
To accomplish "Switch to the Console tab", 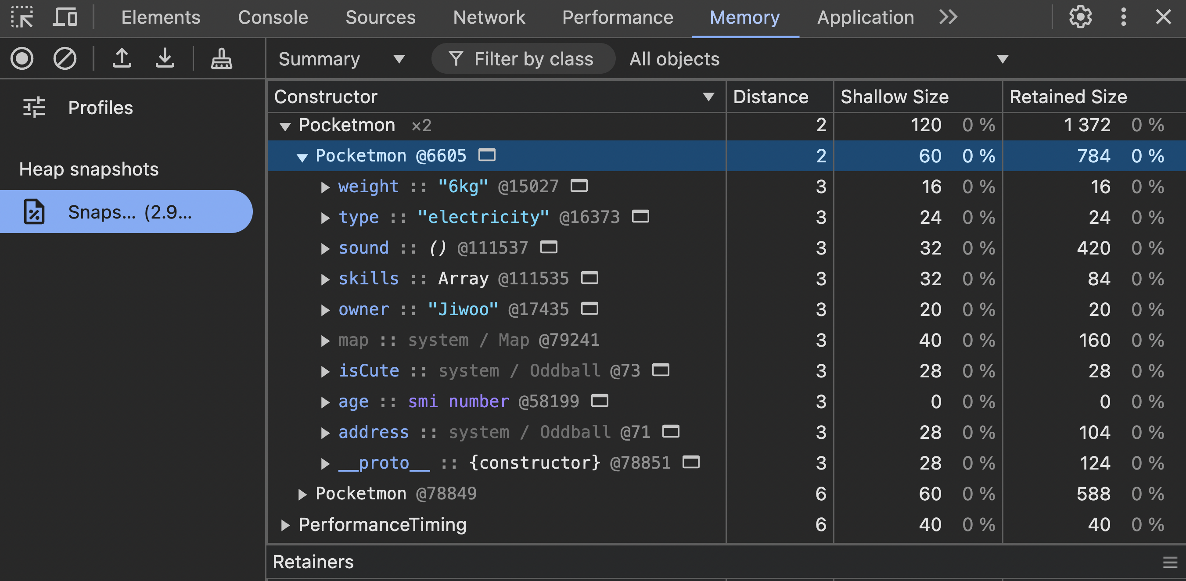I will 273,18.
